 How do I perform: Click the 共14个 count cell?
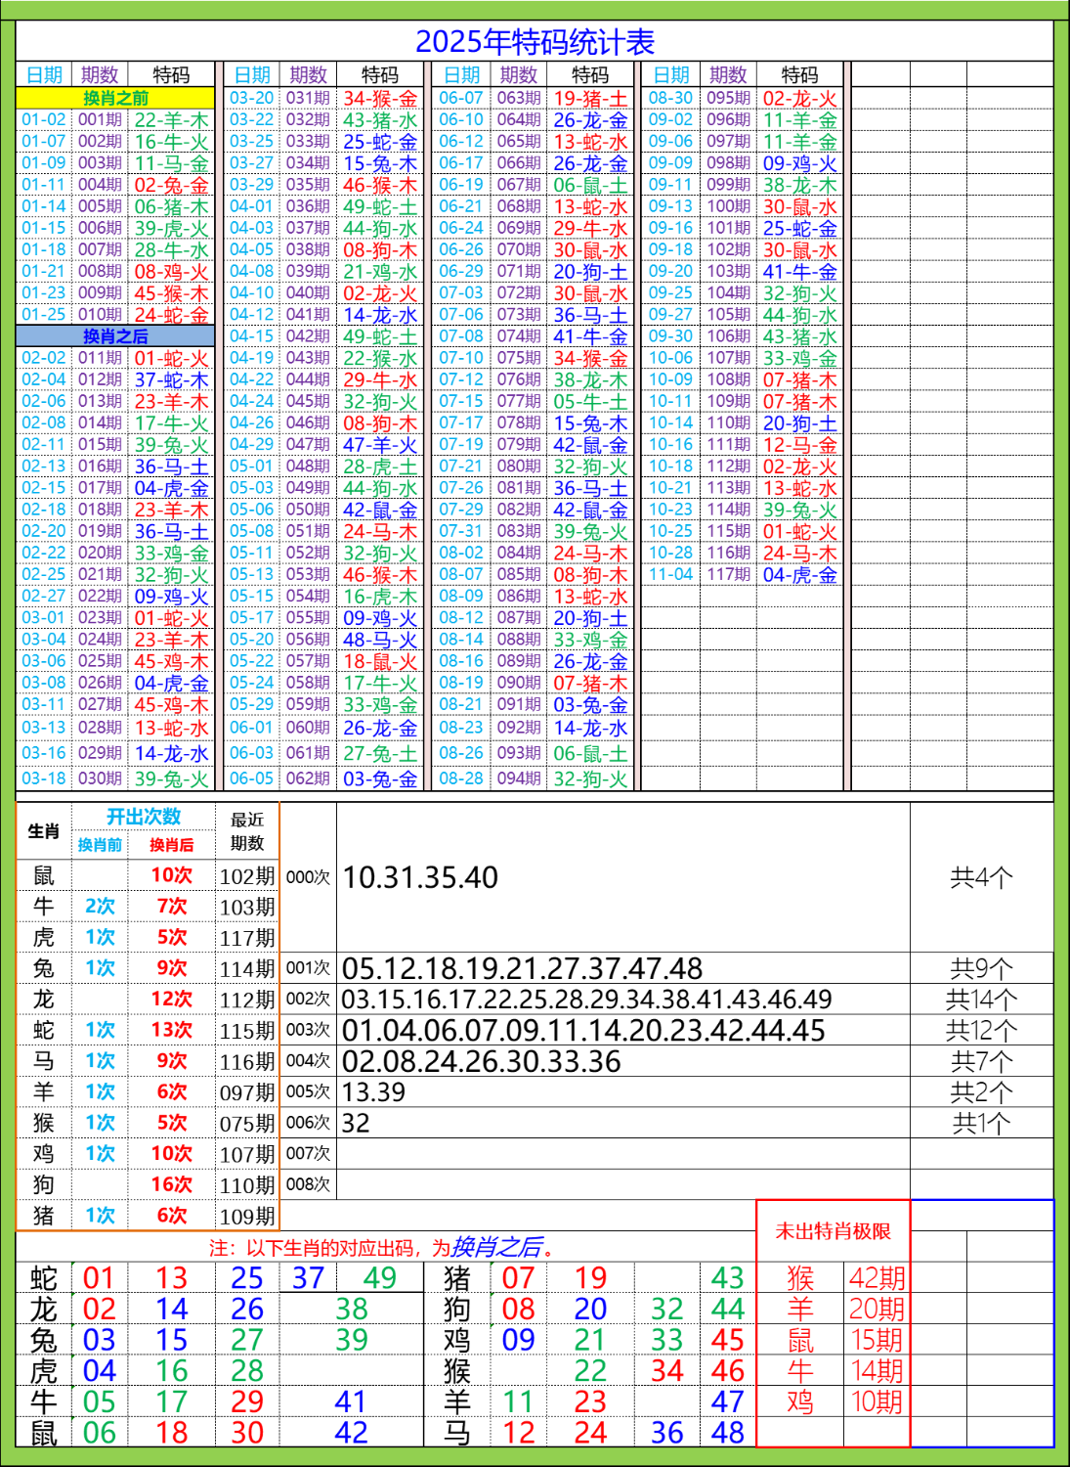pos(981,1000)
